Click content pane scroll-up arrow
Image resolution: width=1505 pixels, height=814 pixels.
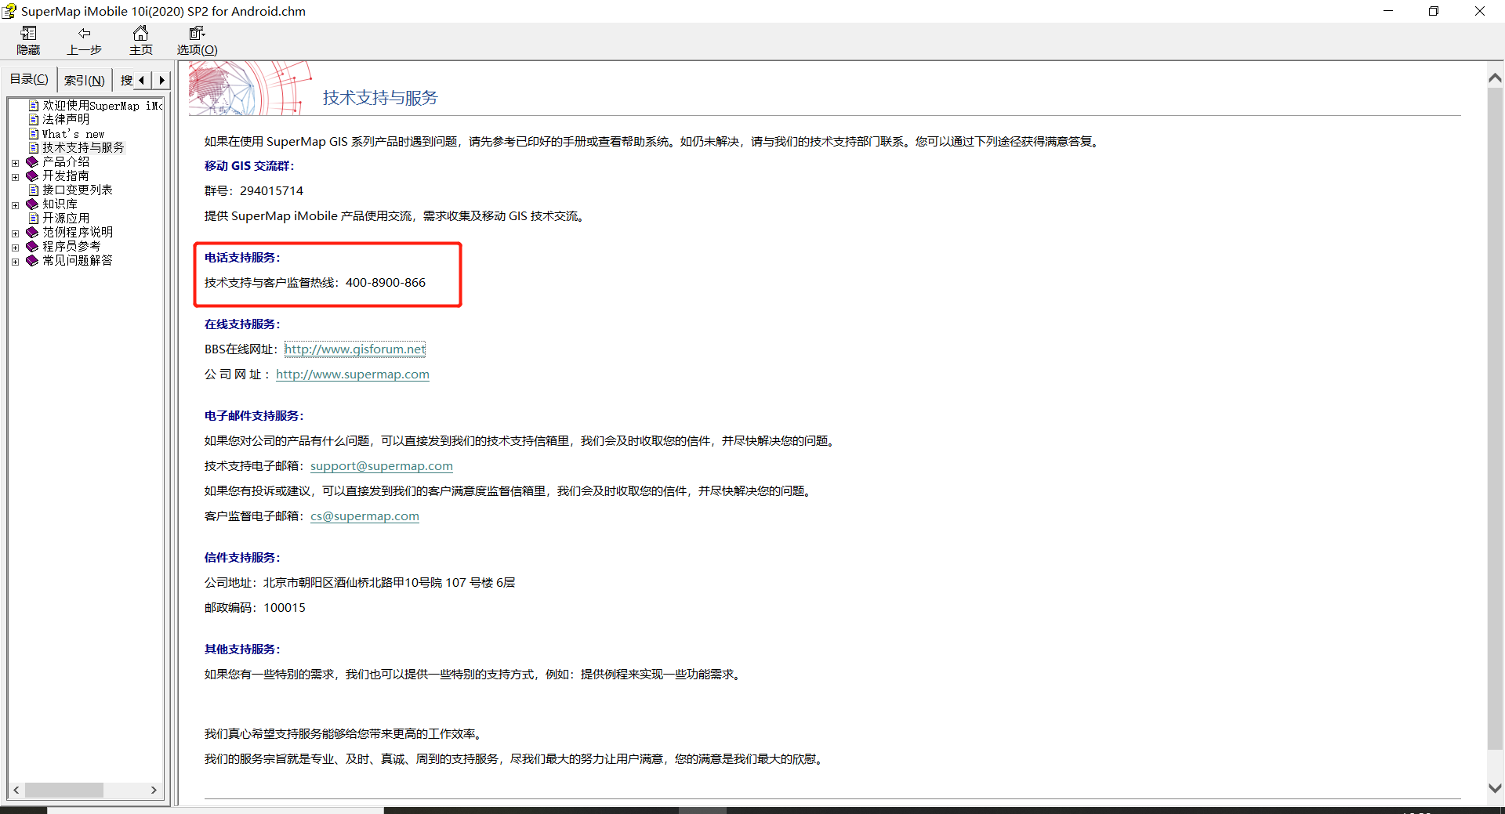tap(1495, 78)
